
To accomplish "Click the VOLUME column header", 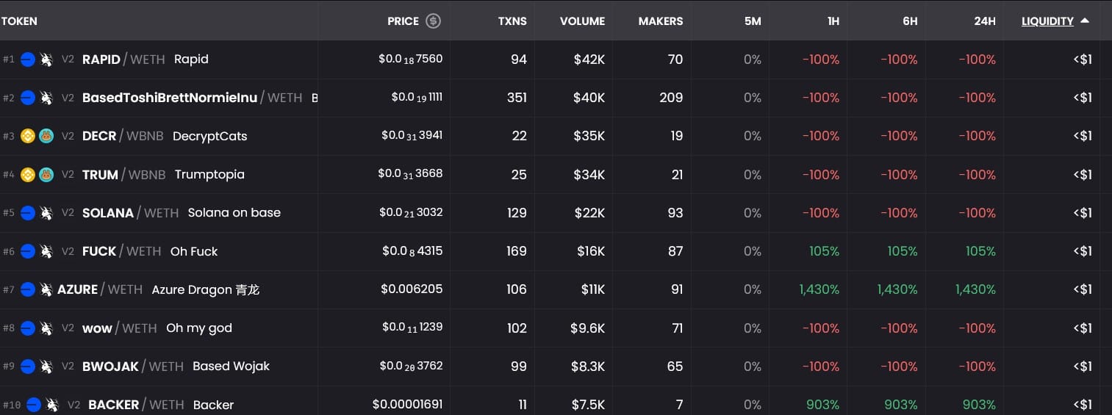I will pyautogui.click(x=582, y=21).
